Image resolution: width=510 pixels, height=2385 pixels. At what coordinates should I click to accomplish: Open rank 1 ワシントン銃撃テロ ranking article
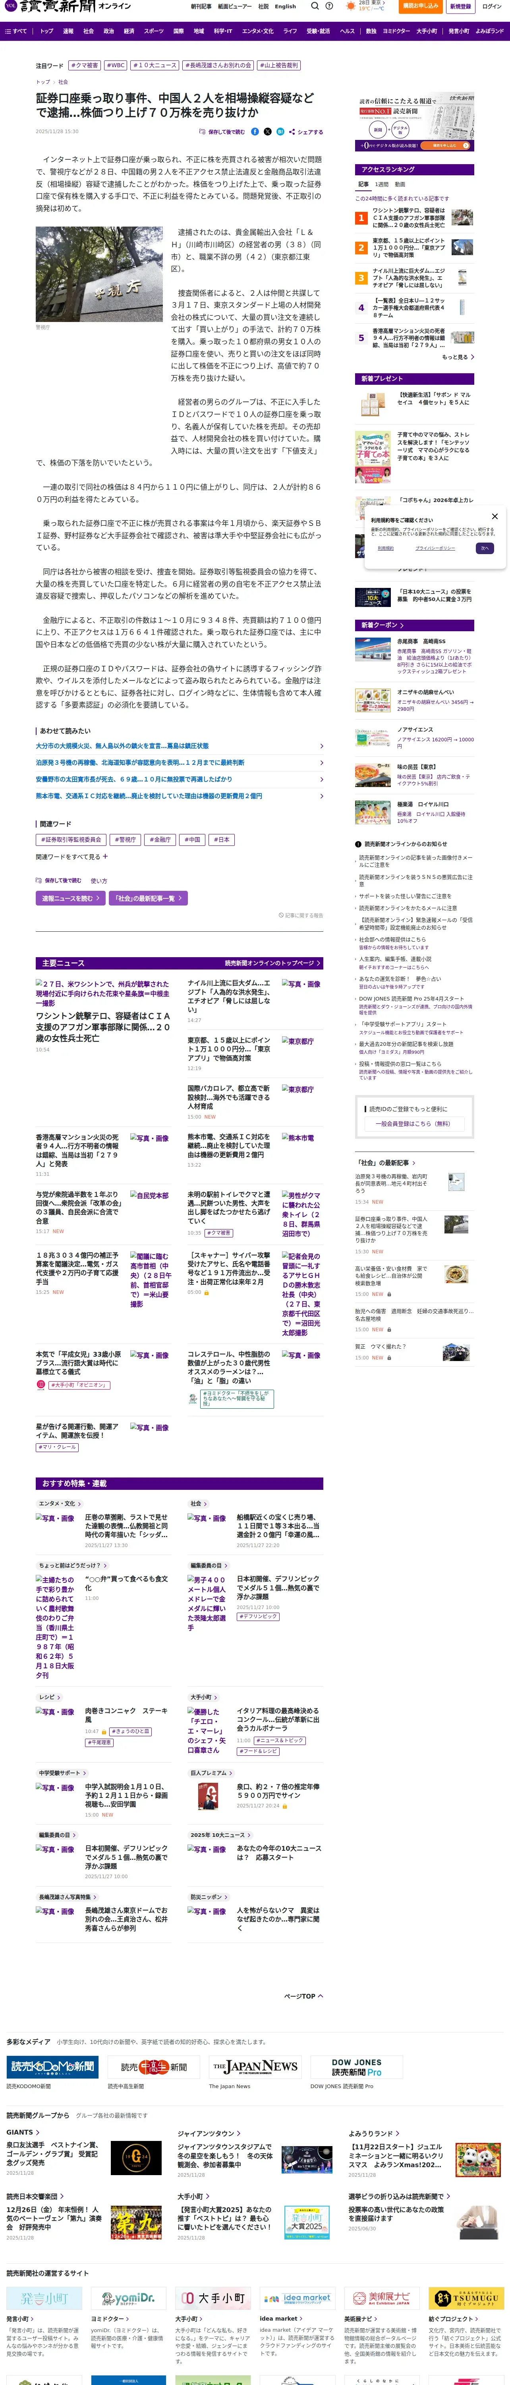[x=414, y=217]
